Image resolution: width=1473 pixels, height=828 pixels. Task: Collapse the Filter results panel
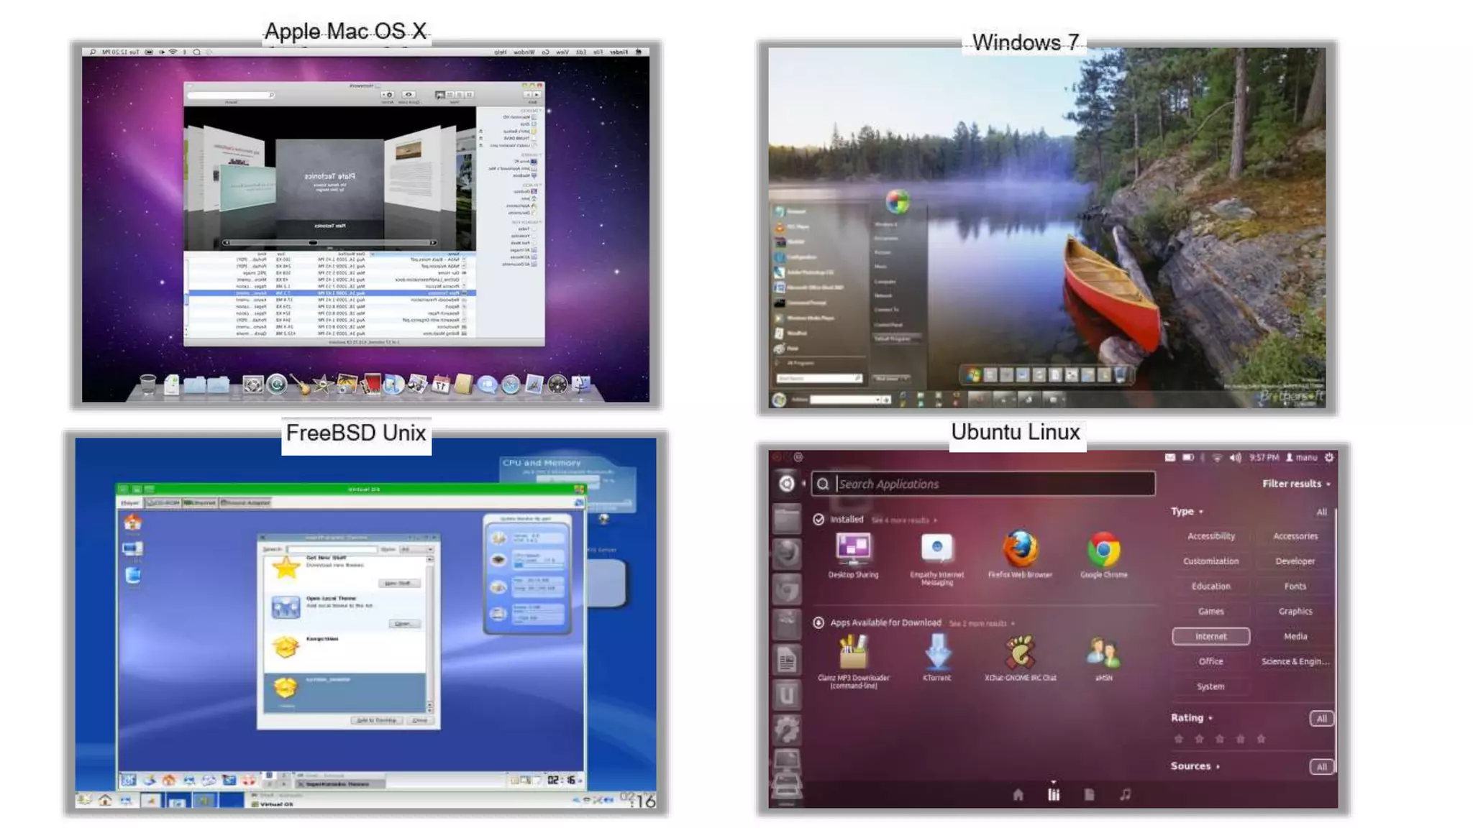pos(1295,484)
